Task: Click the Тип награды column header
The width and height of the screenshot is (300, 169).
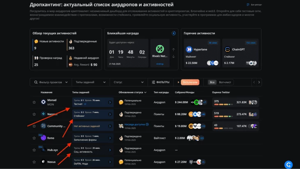Action: (x=161, y=92)
